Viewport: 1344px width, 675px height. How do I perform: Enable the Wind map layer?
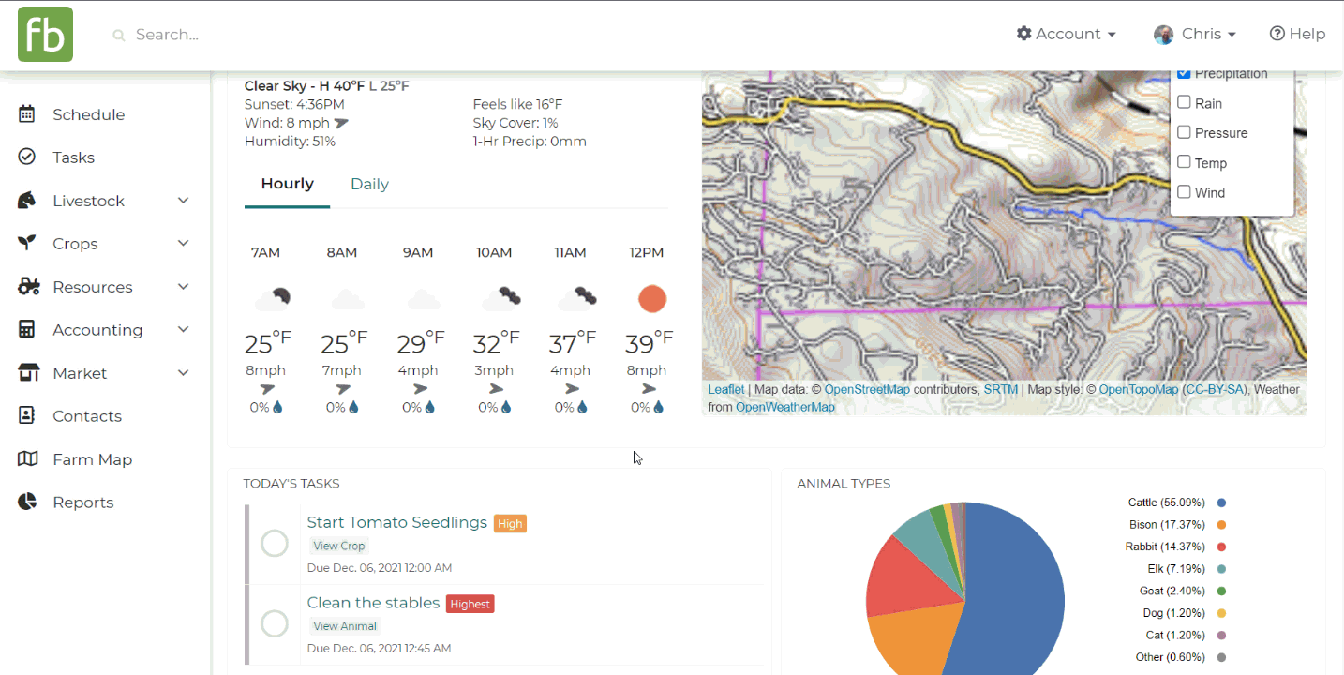(x=1184, y=192)
